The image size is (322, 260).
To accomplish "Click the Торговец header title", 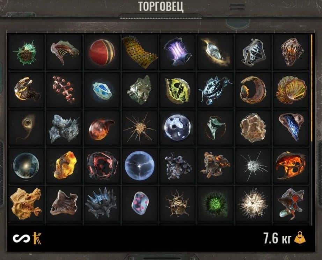I will [x=161, y=7].
